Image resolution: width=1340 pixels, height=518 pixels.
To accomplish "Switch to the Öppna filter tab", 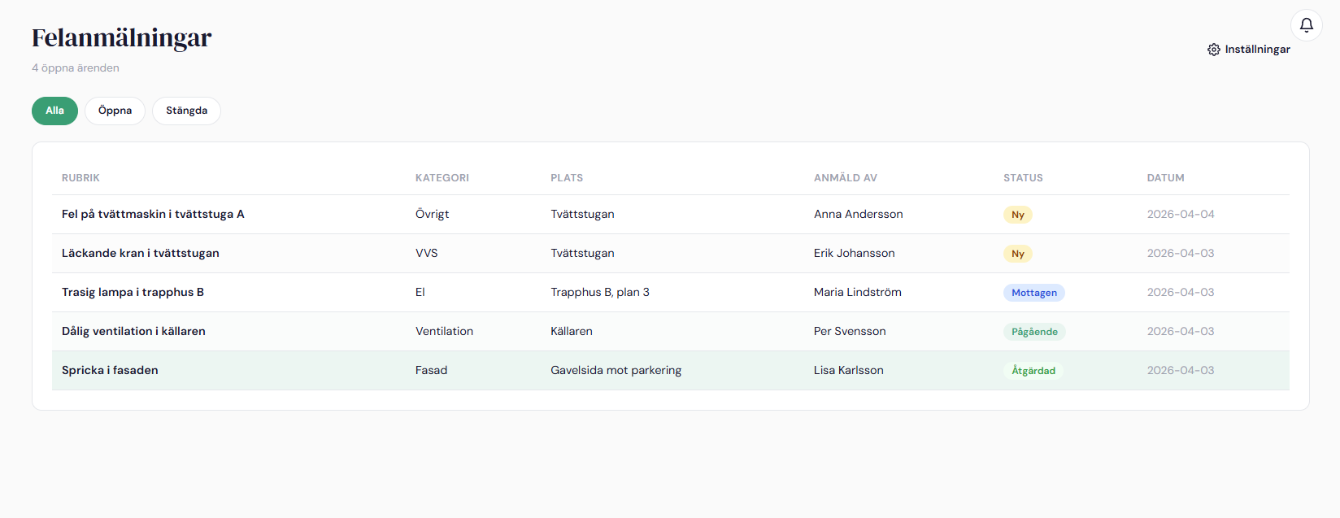I will tap(115, 111).
